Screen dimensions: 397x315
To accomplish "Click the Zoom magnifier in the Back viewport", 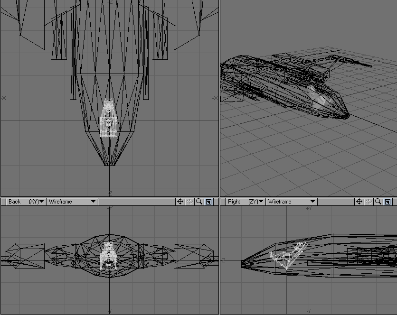I will pos(199,202).
